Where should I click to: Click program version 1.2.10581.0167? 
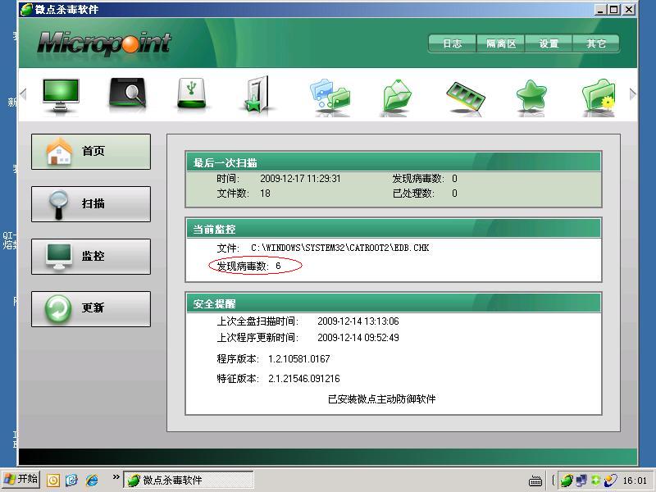coord(298,359)
